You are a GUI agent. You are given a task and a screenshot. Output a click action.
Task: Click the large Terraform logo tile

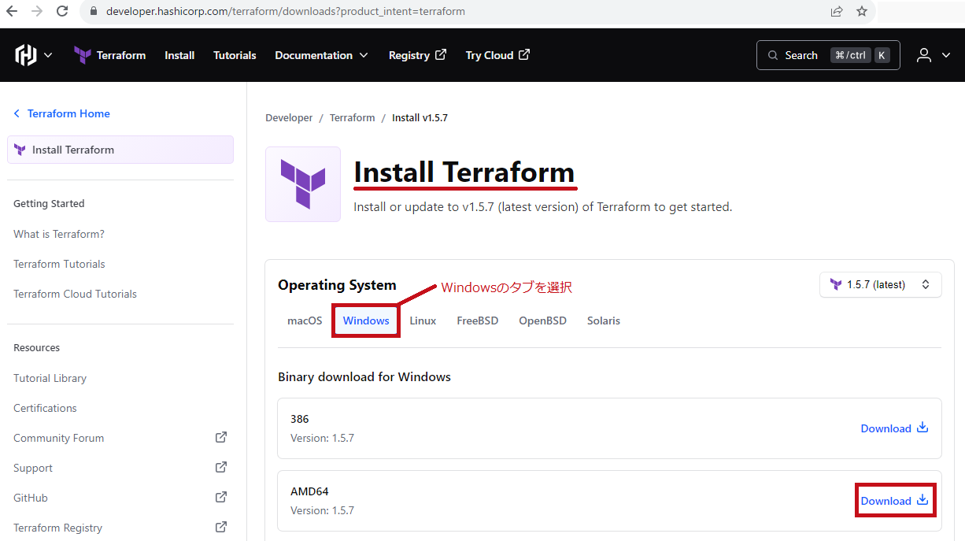point(303,184)
